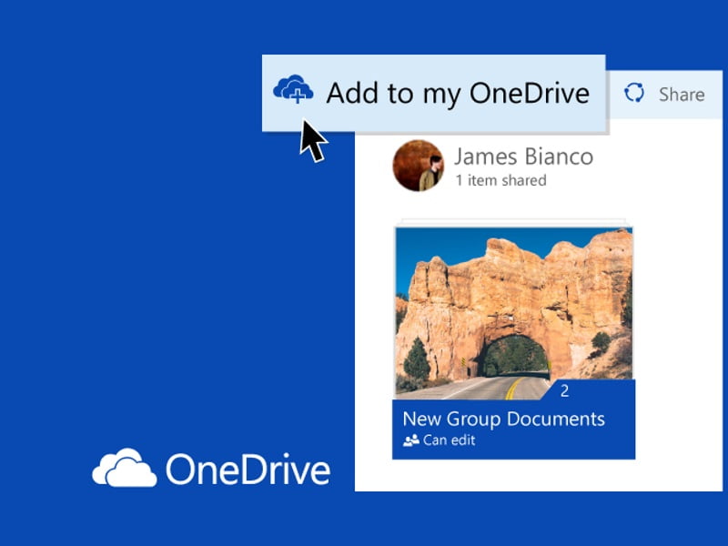Open James Bianco's profile avatar
The height and width of the screenshot is (546, 728).
point(418,166)
